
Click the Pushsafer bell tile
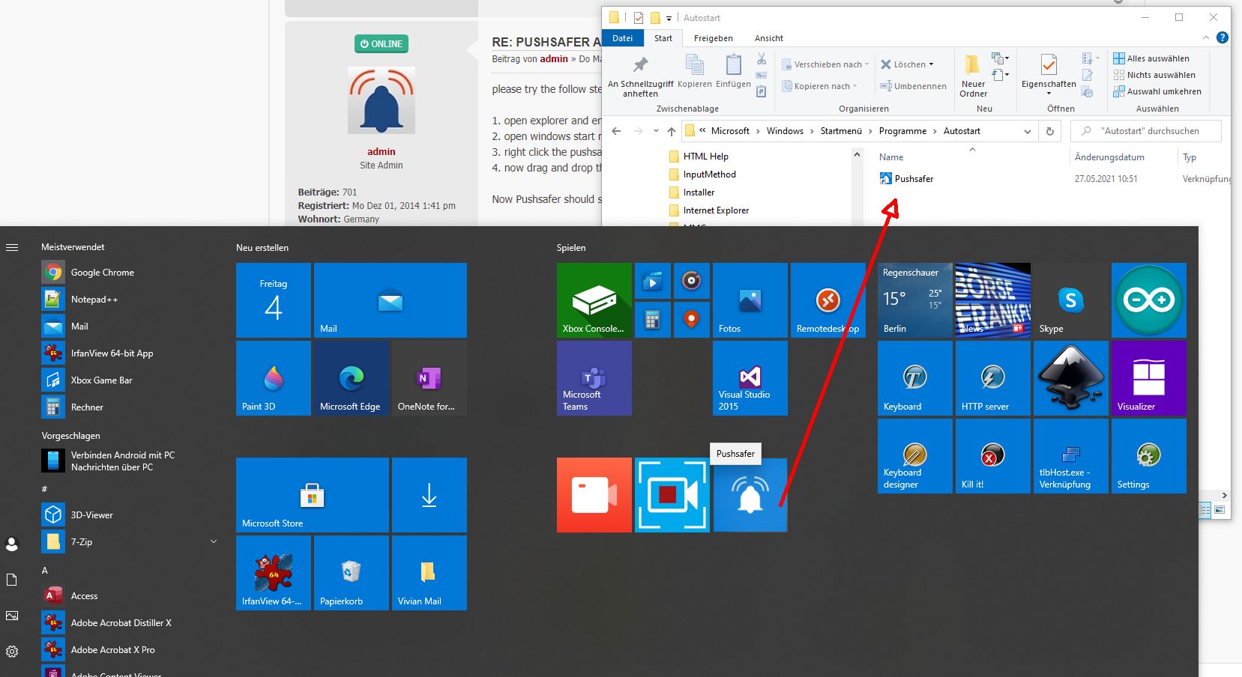coord(750,495)
